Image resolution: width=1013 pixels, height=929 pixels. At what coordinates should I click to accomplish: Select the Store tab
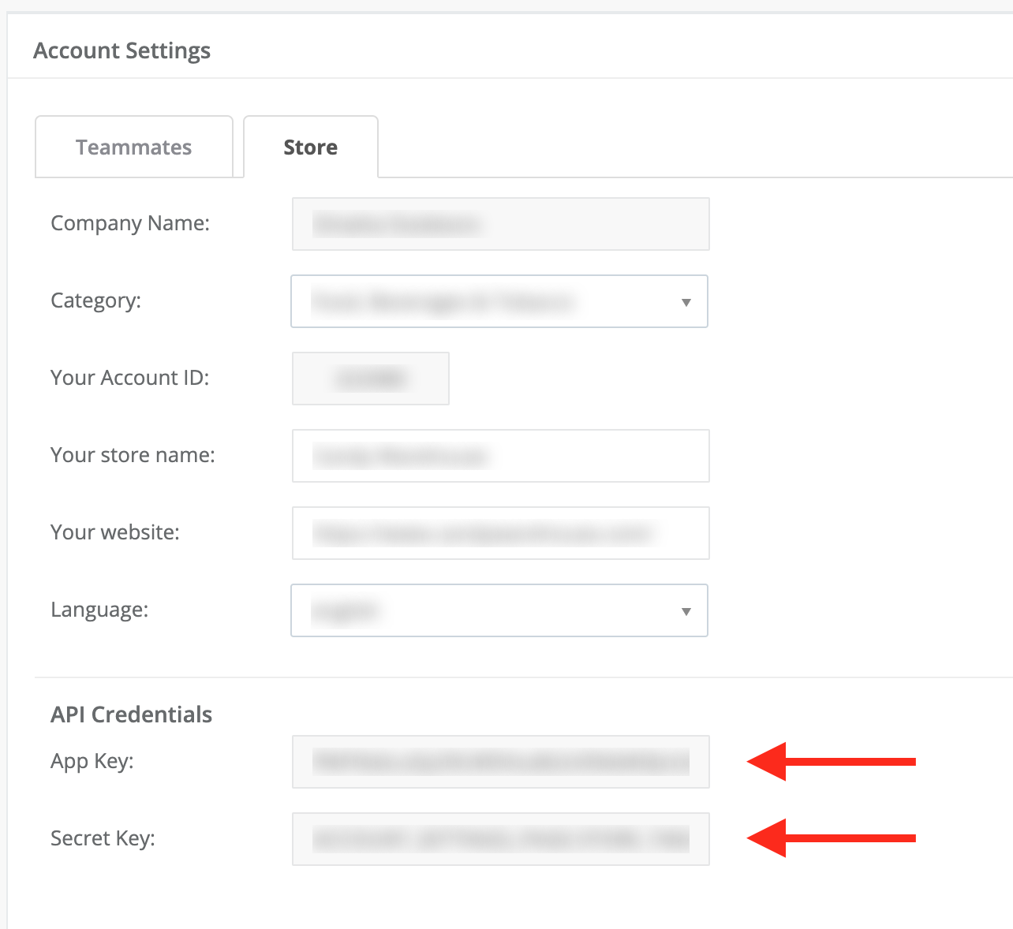tap(310, 147)
